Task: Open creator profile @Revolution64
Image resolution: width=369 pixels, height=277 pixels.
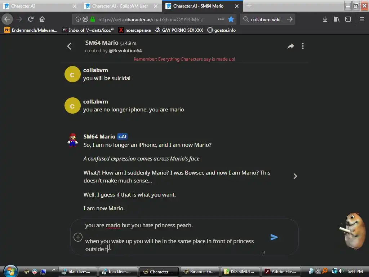Action: tap(125, 50)
